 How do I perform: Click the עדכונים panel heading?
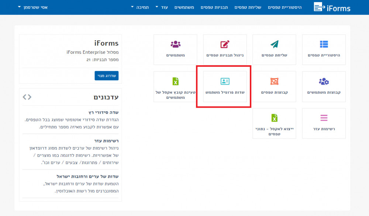[x=106, y=97]
